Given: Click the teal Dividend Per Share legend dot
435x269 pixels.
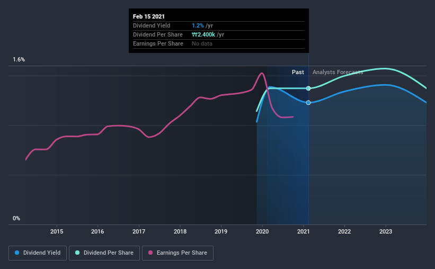Looking at the screenshot, I should (x=77, y=253).
